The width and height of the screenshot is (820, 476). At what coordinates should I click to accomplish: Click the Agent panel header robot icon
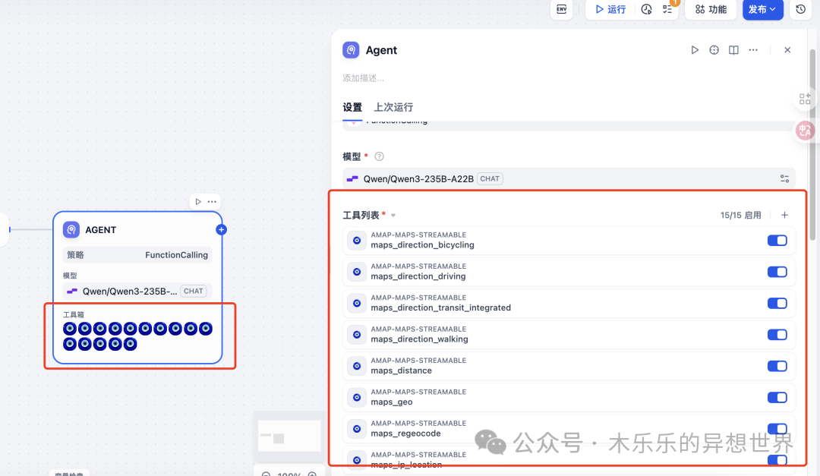coord(351,50)
